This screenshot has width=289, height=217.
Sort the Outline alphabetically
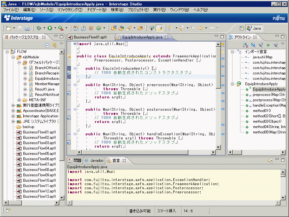point(245,45)
